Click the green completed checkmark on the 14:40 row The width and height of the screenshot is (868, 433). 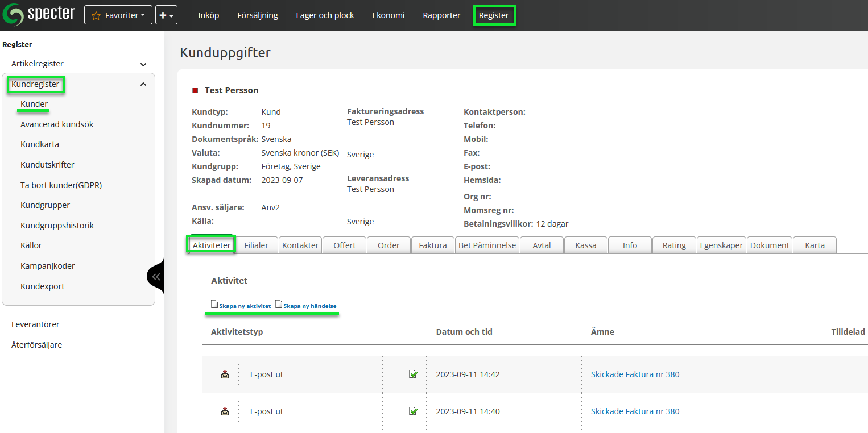[413, 411]
